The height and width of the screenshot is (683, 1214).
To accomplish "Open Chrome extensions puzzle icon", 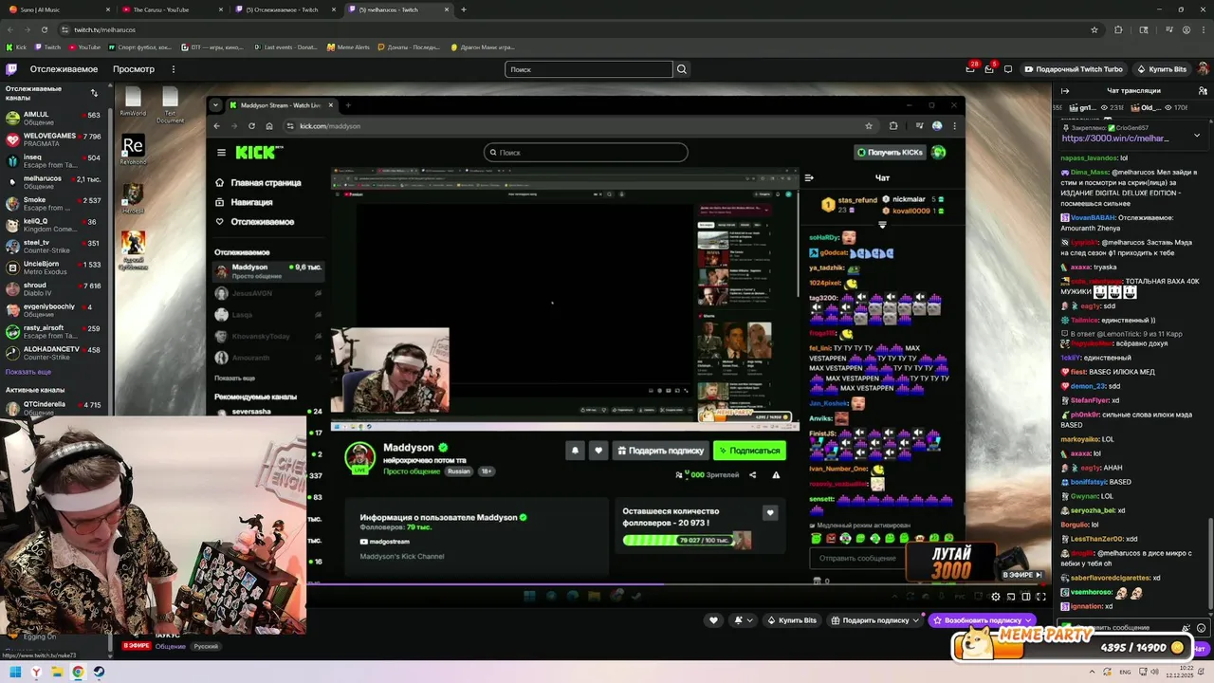I will [x=1118, y=29].
